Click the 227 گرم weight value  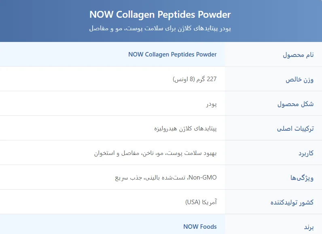pyautogui.click(x=195, y=79)
